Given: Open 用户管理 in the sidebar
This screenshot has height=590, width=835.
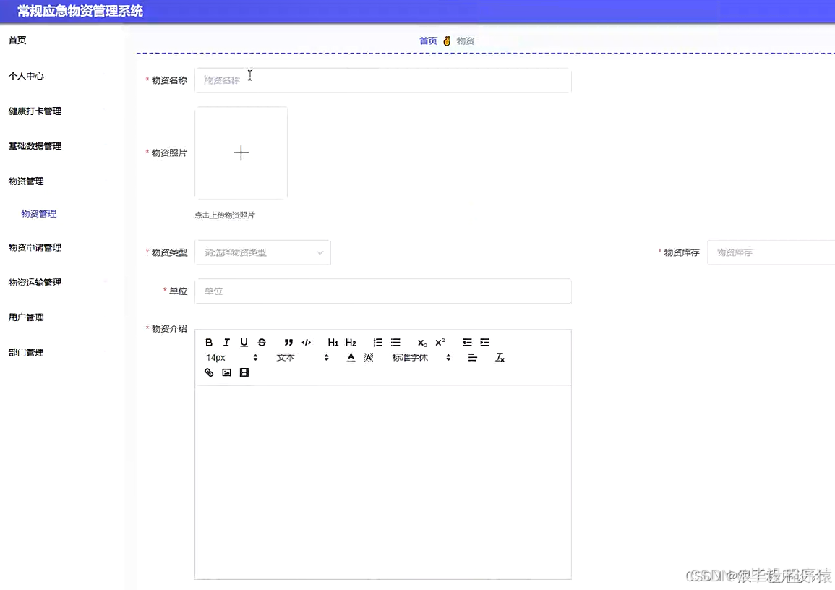Looking at the screenshot, I should coord(26,317).
